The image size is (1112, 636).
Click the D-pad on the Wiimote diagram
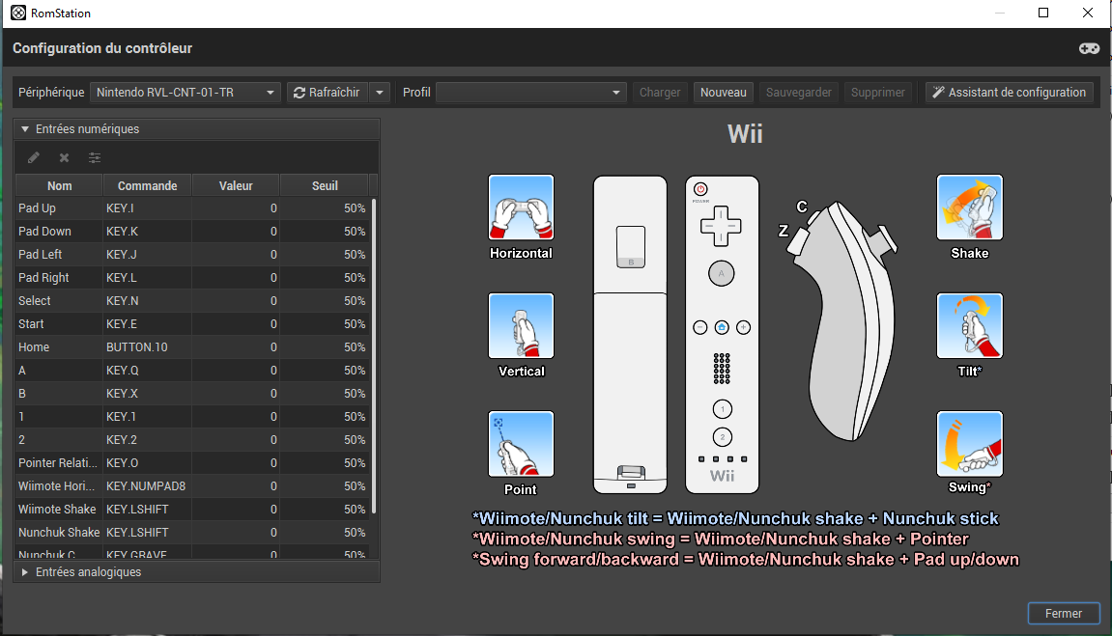pyautogui.click(x=721, y=227)
